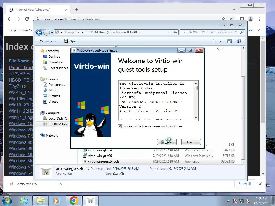Viewport: 275px width, 206px height.
Task: Open the Windows Start menu
Action: click(x=7, y=201)
